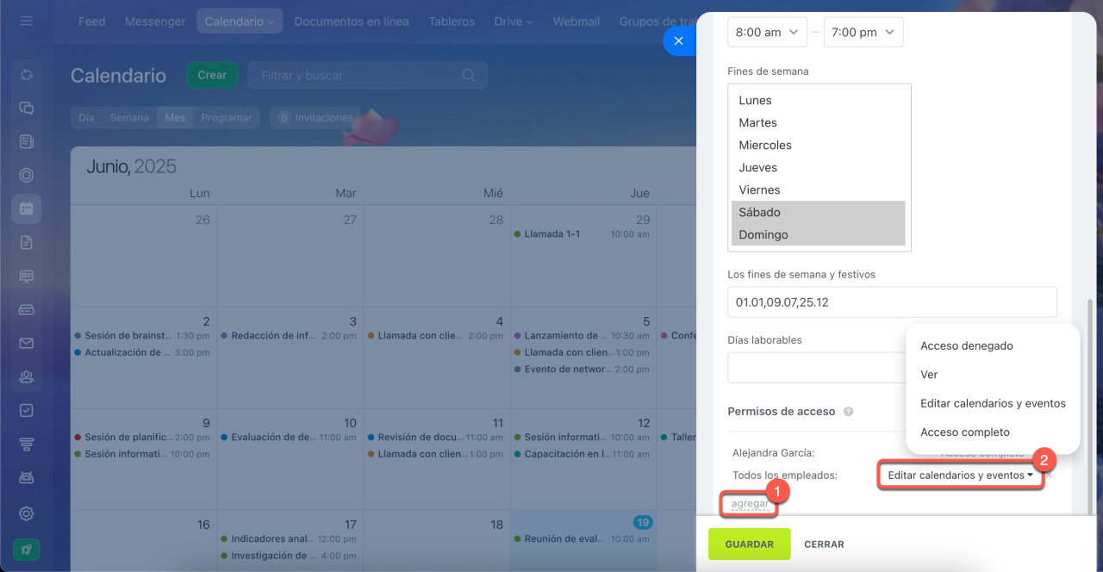Viewport: 1103px width, 572px height.
Task: Choose Ver from permission menu
Action: 929,375
